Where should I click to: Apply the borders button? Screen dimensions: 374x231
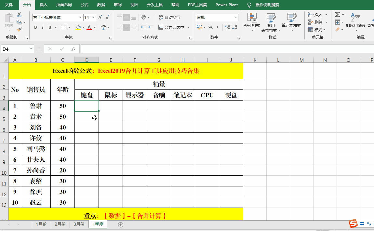pyautogui.click(x=64, y=27)
